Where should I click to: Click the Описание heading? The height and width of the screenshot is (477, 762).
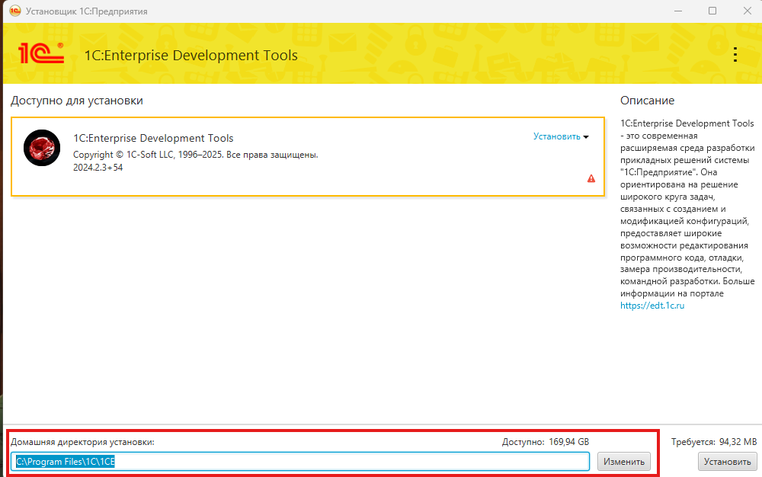click(647, 101)
